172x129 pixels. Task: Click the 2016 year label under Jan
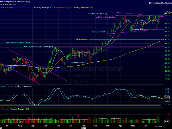click(x=84, y=128)
